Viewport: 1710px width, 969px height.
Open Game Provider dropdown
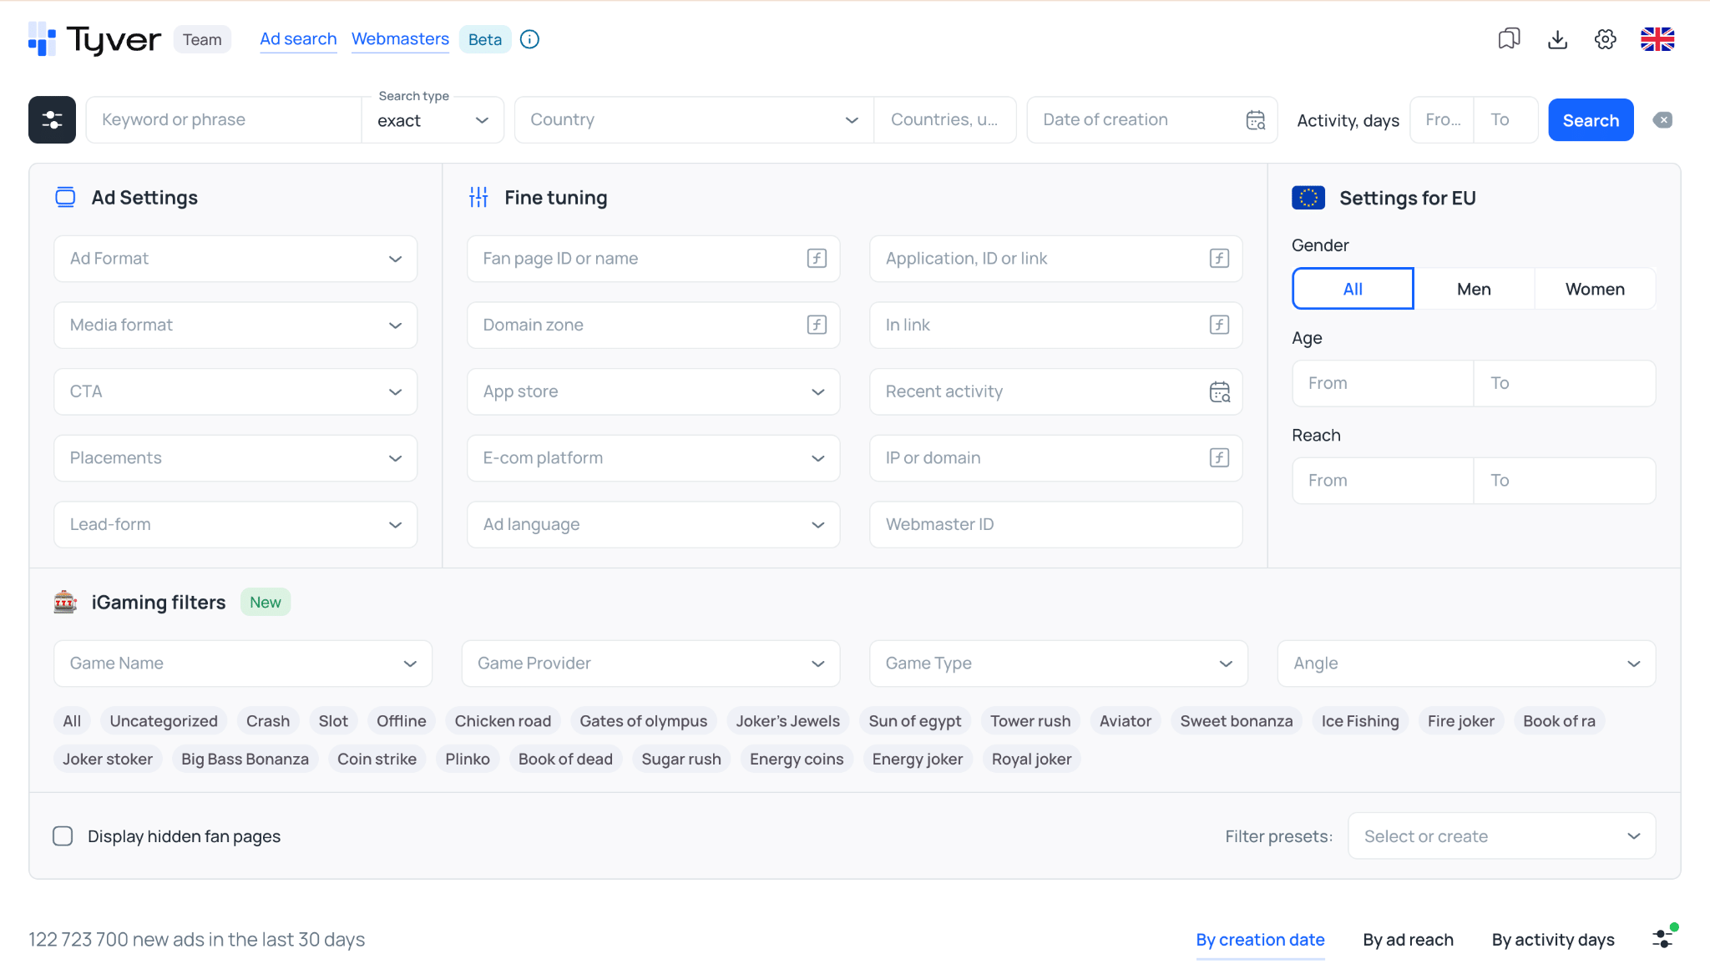[x=650, y=664]
